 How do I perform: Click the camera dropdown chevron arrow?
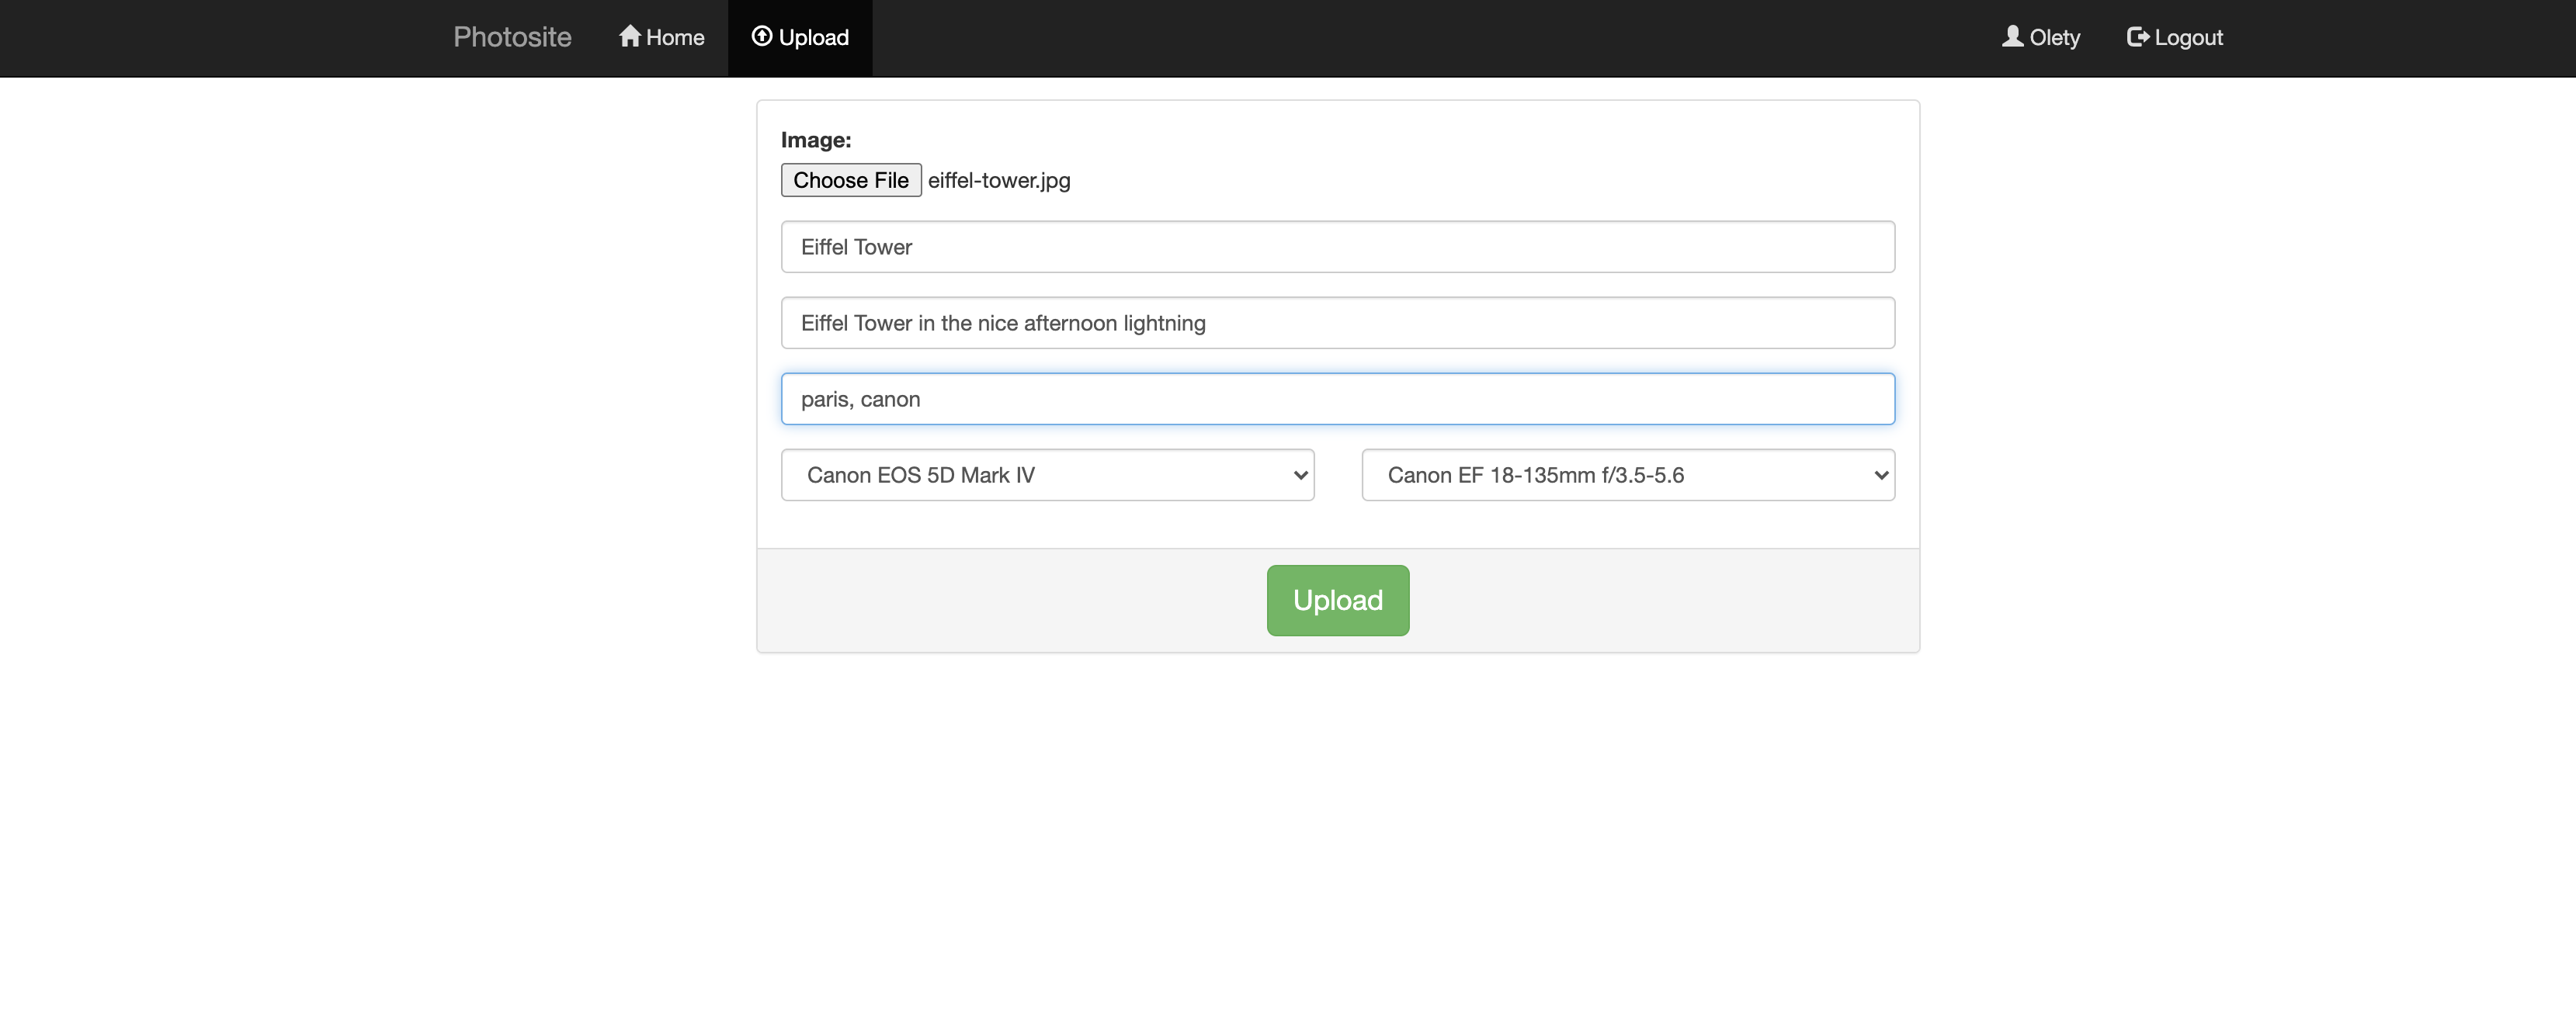[1300, 475]
